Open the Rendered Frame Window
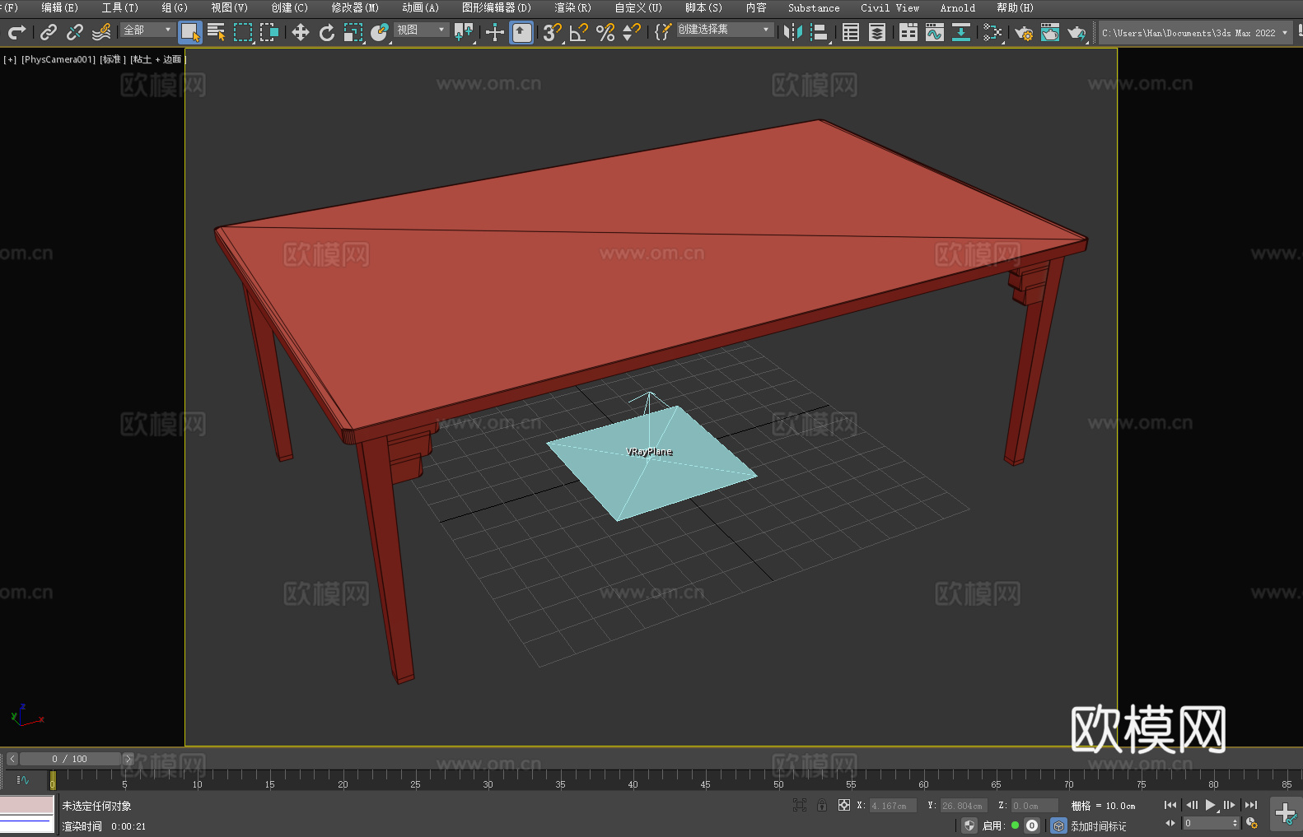 click(1050, 32)
